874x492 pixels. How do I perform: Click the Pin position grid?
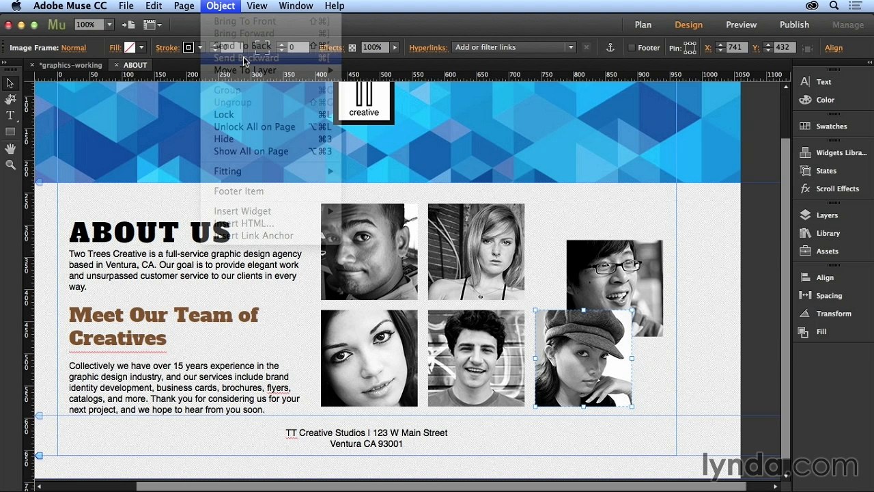690,48
